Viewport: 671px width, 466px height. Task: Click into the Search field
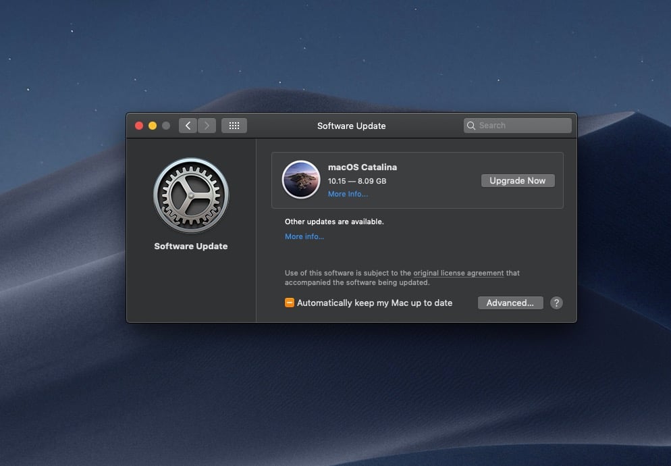coord(517,126)
